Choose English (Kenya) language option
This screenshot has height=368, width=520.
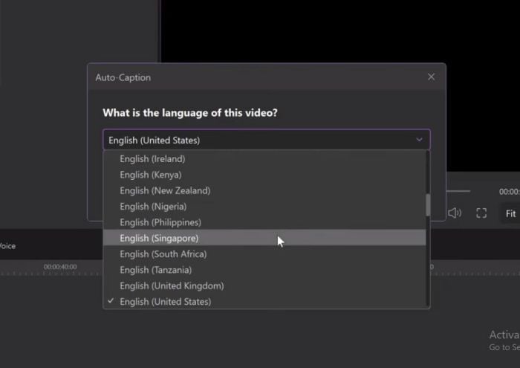(149, 175)
